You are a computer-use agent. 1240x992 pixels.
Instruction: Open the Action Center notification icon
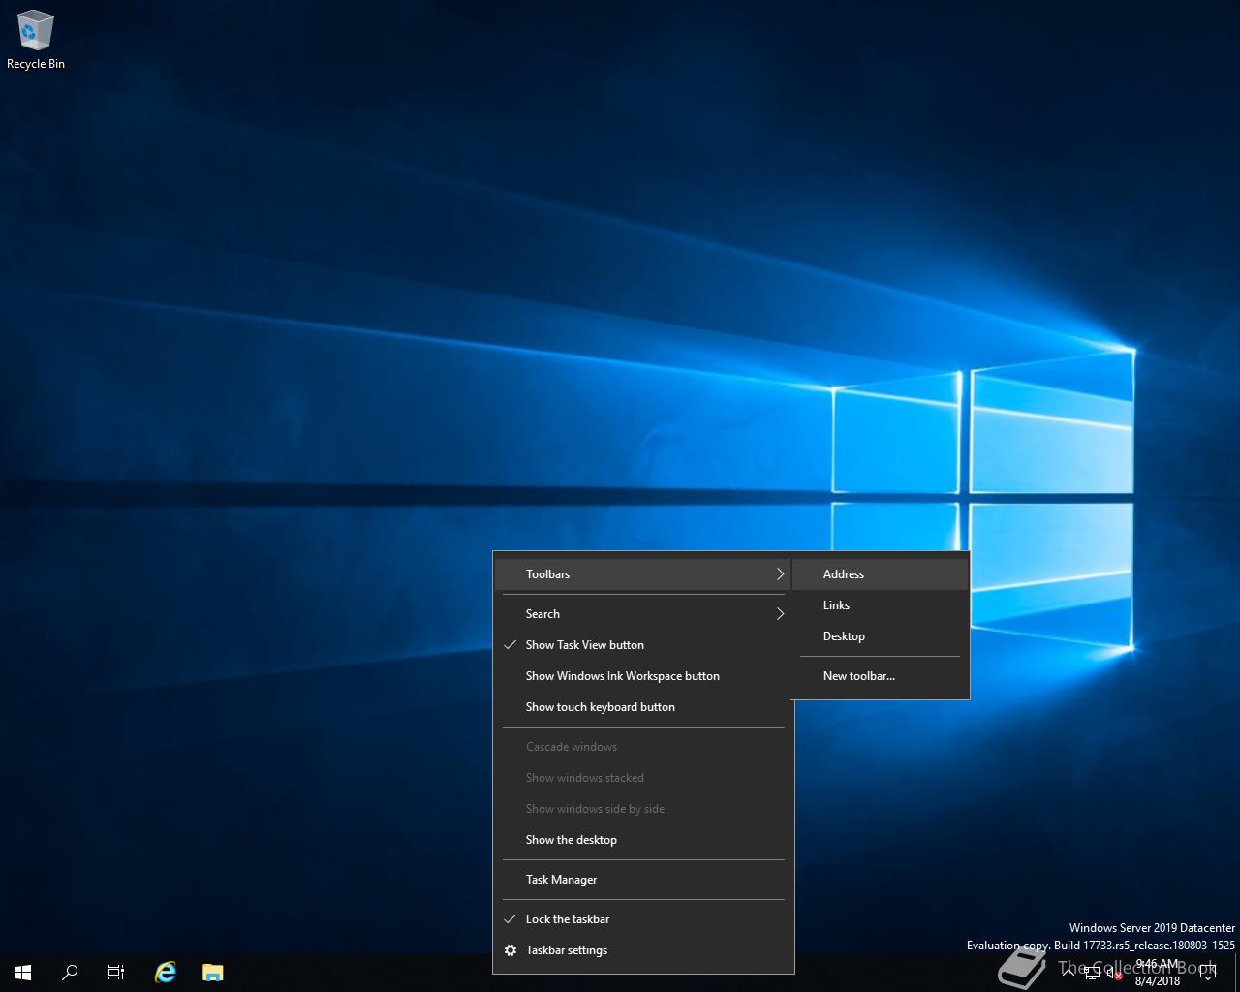coord(1207,973)
